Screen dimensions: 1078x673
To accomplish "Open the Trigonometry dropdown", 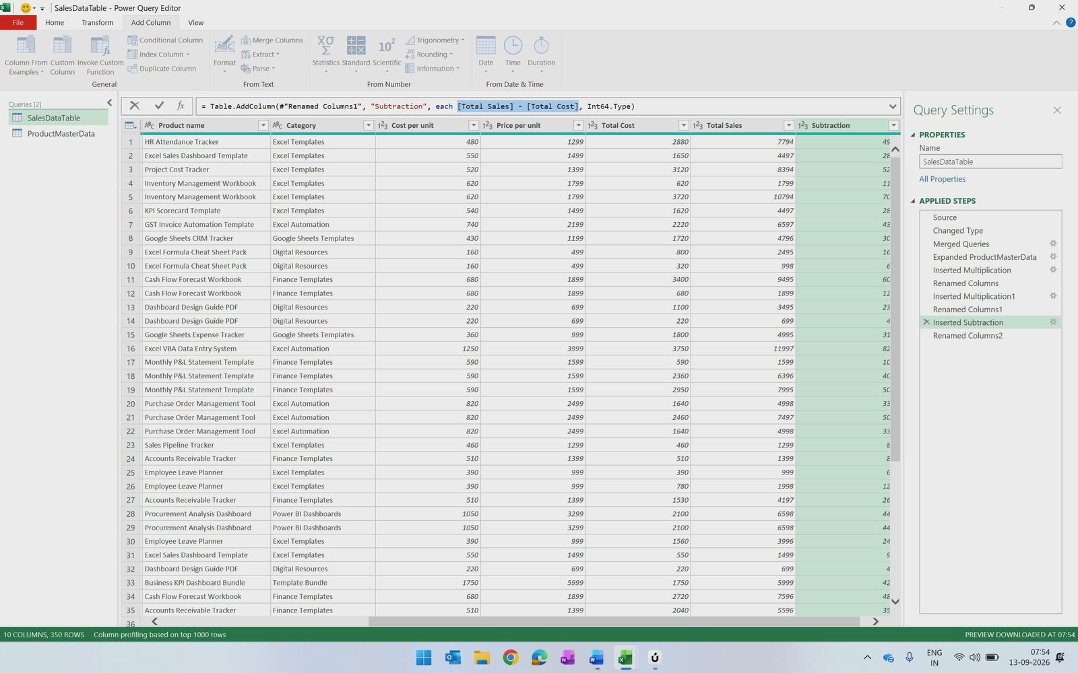I will (435, 40).
